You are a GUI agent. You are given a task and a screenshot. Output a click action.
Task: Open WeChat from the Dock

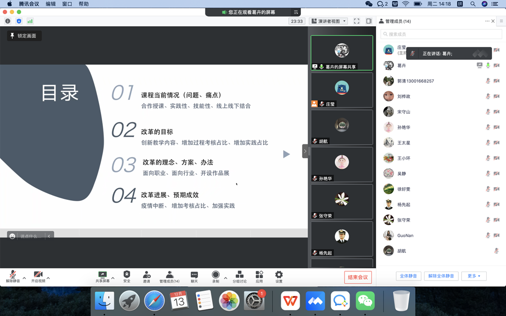(x=365, y=301)
